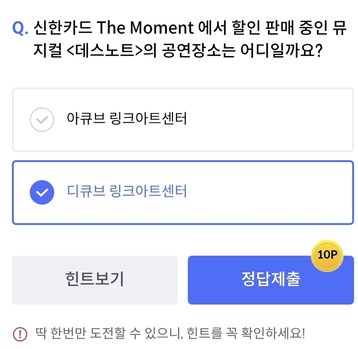Click the 디큐브 링크아트센터 option label
Viewport: 358px width, 349px height.
coord(127,191)
